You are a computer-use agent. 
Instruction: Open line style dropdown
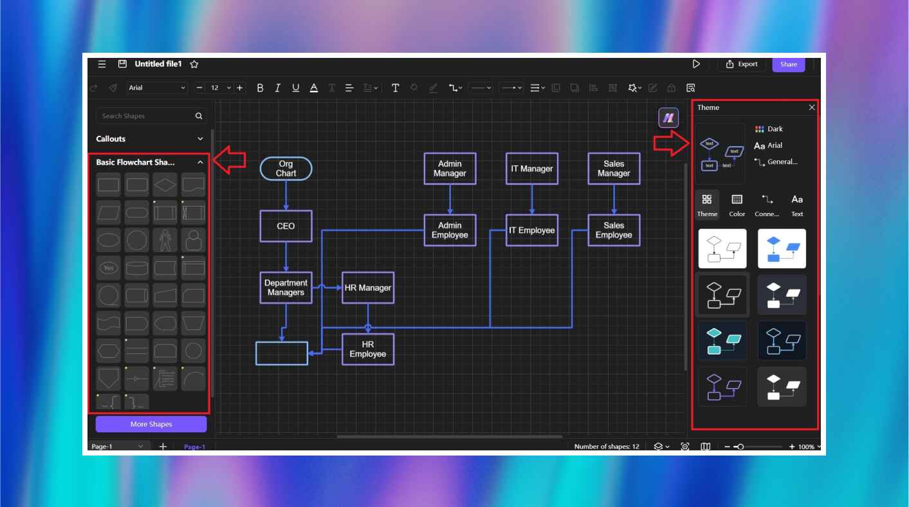tap(480, 88)
